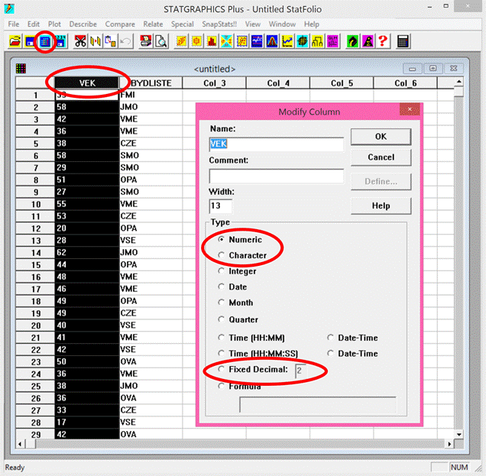
Task: Open the Edit menu
Action: 34,24
